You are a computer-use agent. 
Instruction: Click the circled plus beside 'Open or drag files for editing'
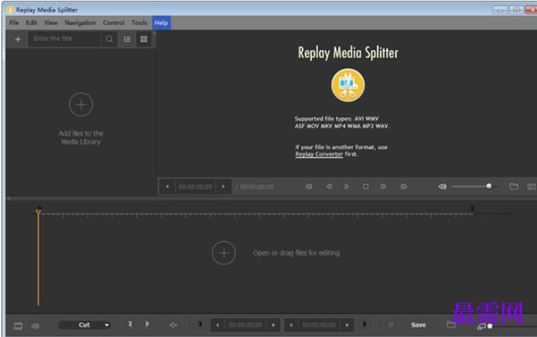[x=224, y=253]
